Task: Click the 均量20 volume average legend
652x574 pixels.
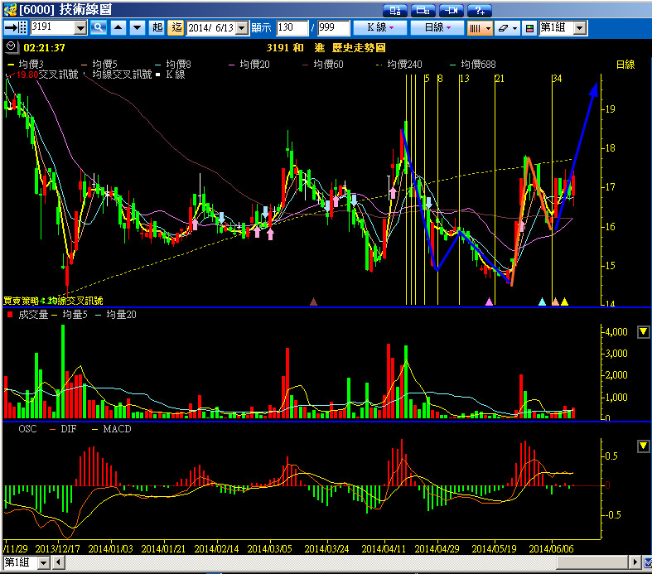Action: point(117,315)
